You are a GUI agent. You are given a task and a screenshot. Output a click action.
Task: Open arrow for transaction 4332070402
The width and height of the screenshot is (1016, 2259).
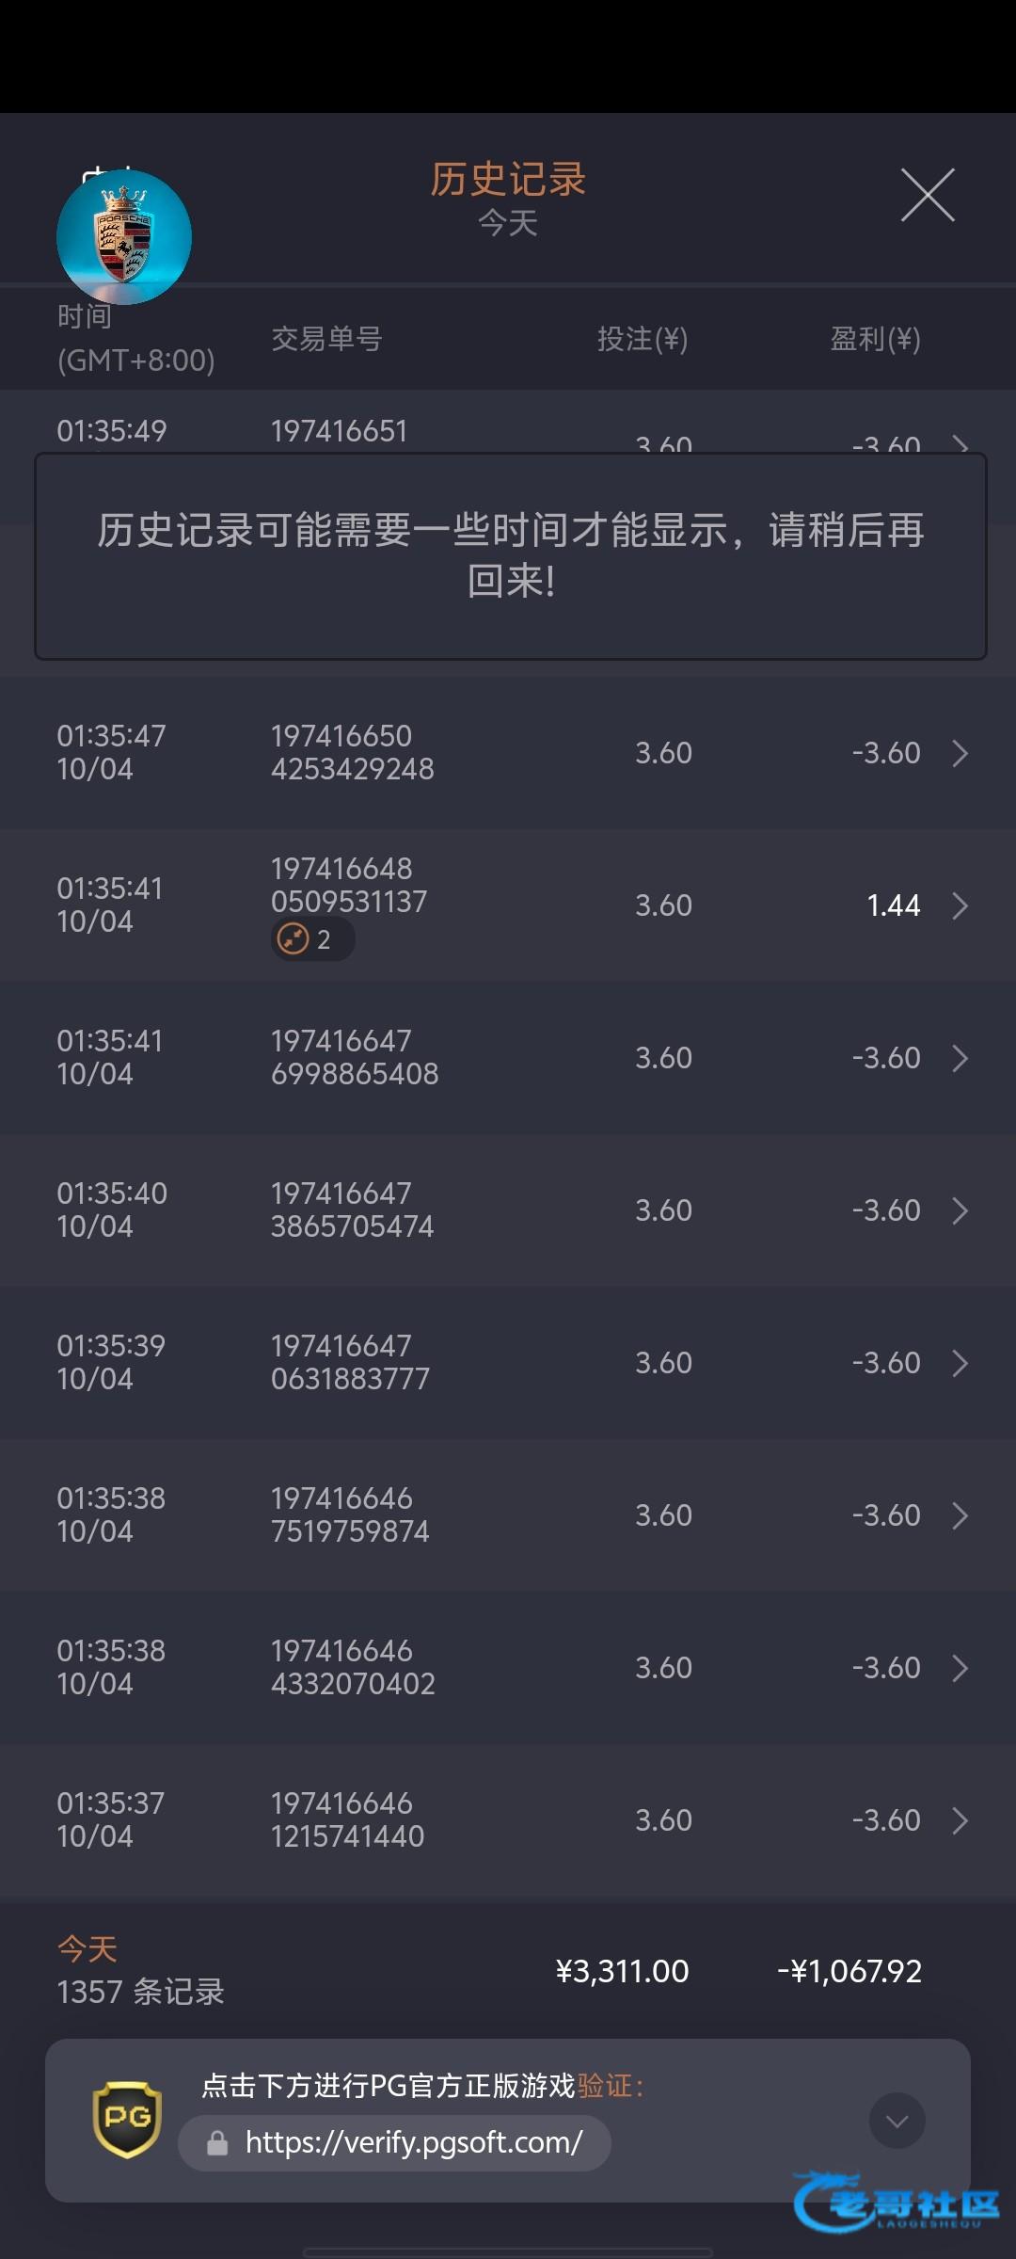(x=960, y=1668)
